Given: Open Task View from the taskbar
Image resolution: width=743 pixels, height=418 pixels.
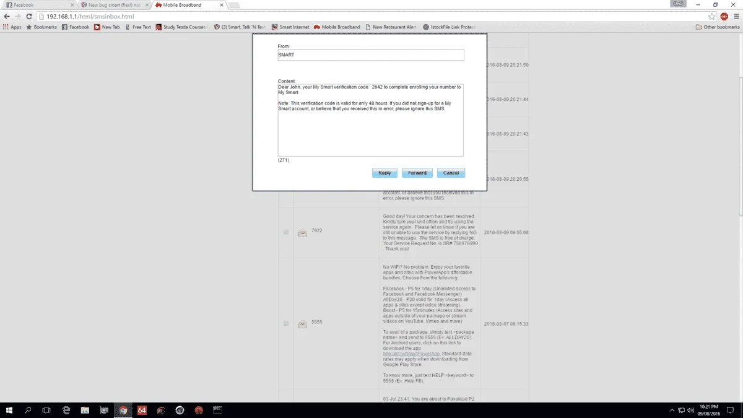Looking at the screenshot, I should point(46,410).
